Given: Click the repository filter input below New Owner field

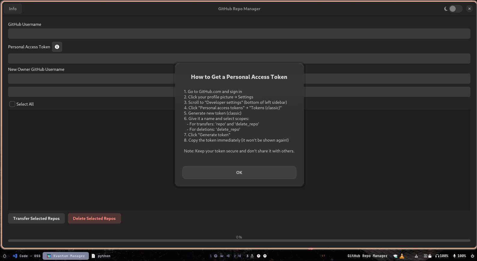Looking at the screenshot, I should tap(239, 92).
